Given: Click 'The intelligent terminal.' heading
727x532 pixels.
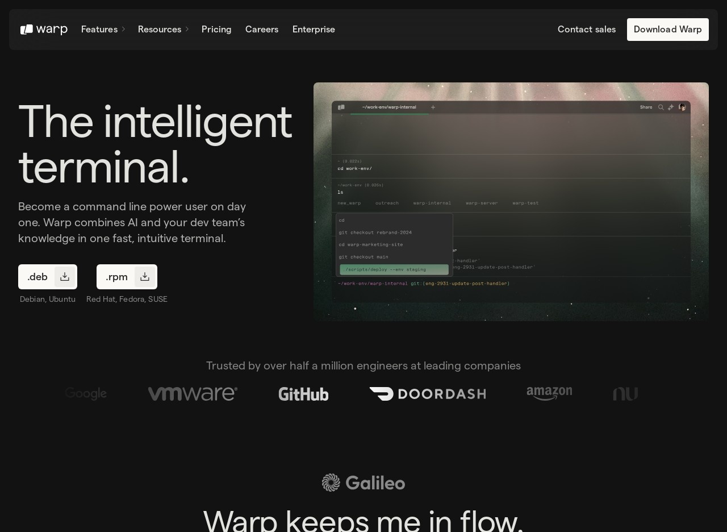Looking at the screenshot, I should [x=155, y=144].
